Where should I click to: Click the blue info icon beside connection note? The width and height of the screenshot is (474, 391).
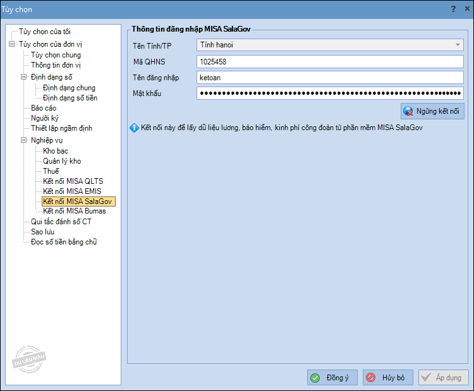click(134, 128)
